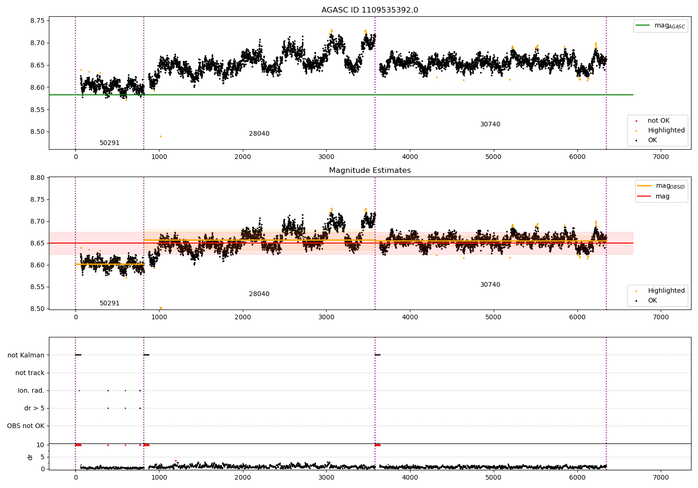The image size is (698, 488).
Task: Click the 'dr' y-axis label
Action: click(x=30, y=457)
